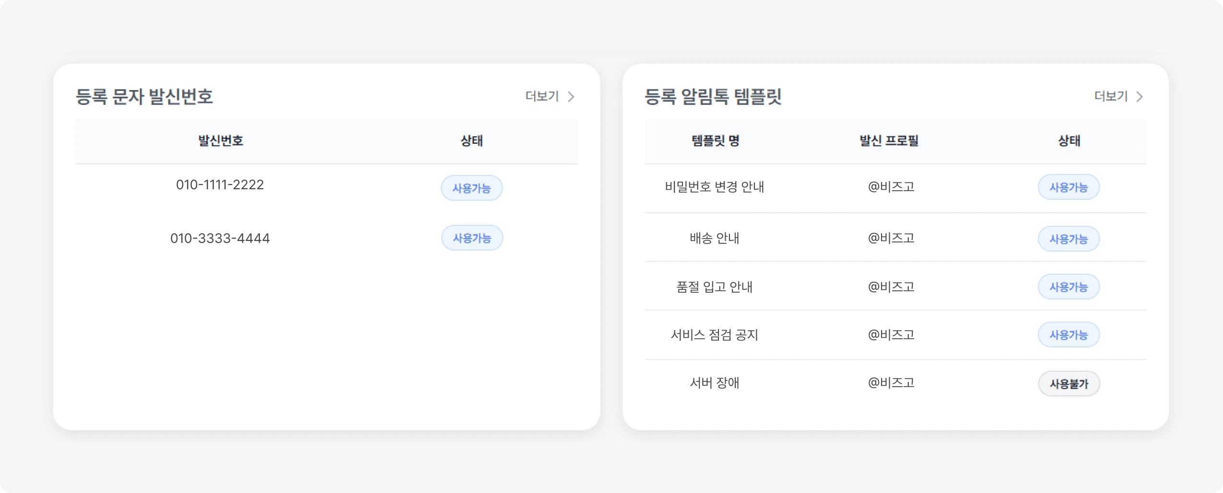Screen dimensions: 1223x493
Task: Toggle availability of the 서버 장애 template
Action: click(x=1069, y=383)
